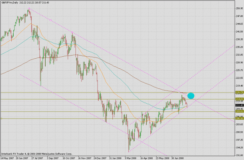Click the 213.10 price axis label
Screen dimensions: 244x160
click(239, 101)
